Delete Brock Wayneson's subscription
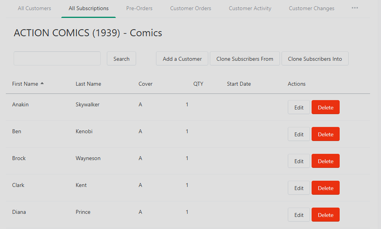The width and height of the screenshot is (381, 229). pos(326,161)
